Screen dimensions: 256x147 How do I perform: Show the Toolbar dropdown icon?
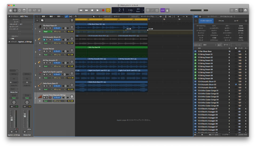coord(24,10)
